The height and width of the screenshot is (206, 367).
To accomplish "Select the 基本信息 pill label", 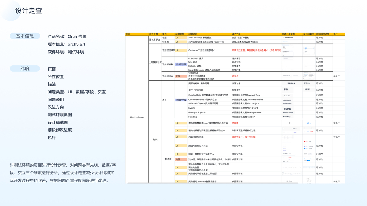I will (25, 36).
